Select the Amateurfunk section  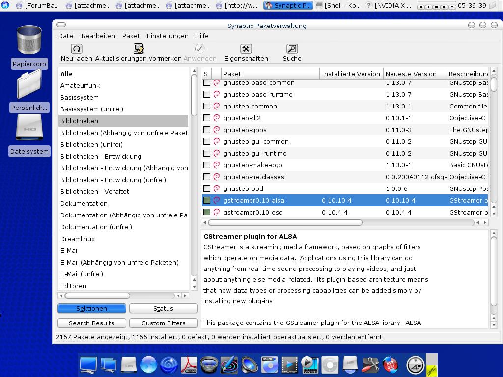(123, 85)
